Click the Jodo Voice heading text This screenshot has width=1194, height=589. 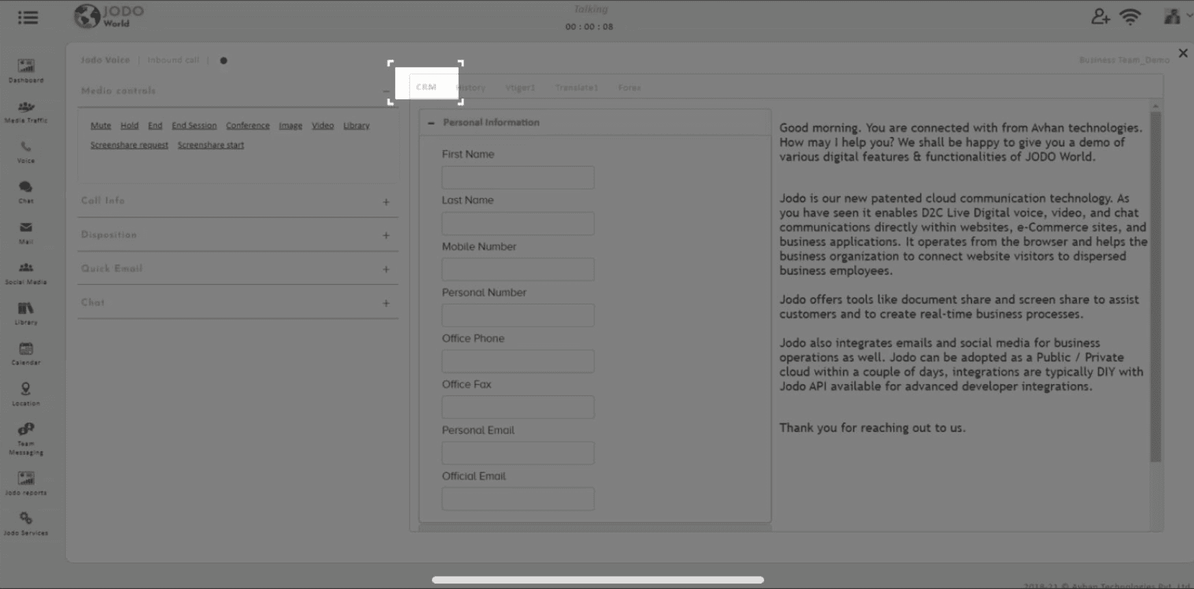tap(105, 60)
